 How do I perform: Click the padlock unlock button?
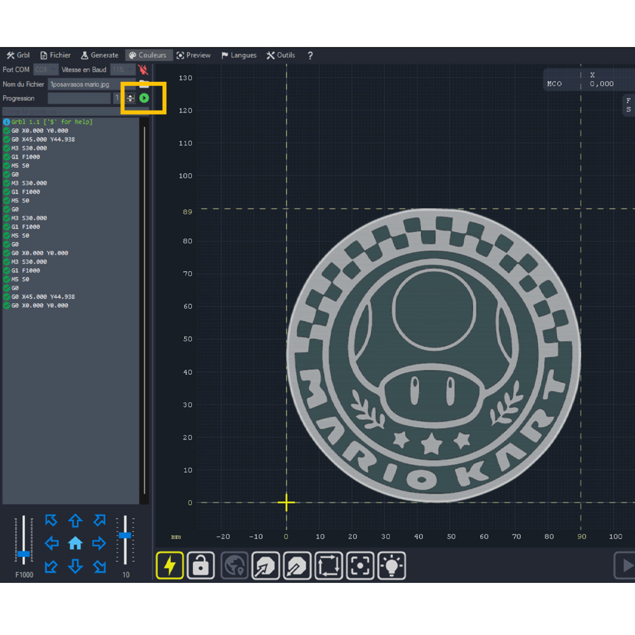(201, 565)
